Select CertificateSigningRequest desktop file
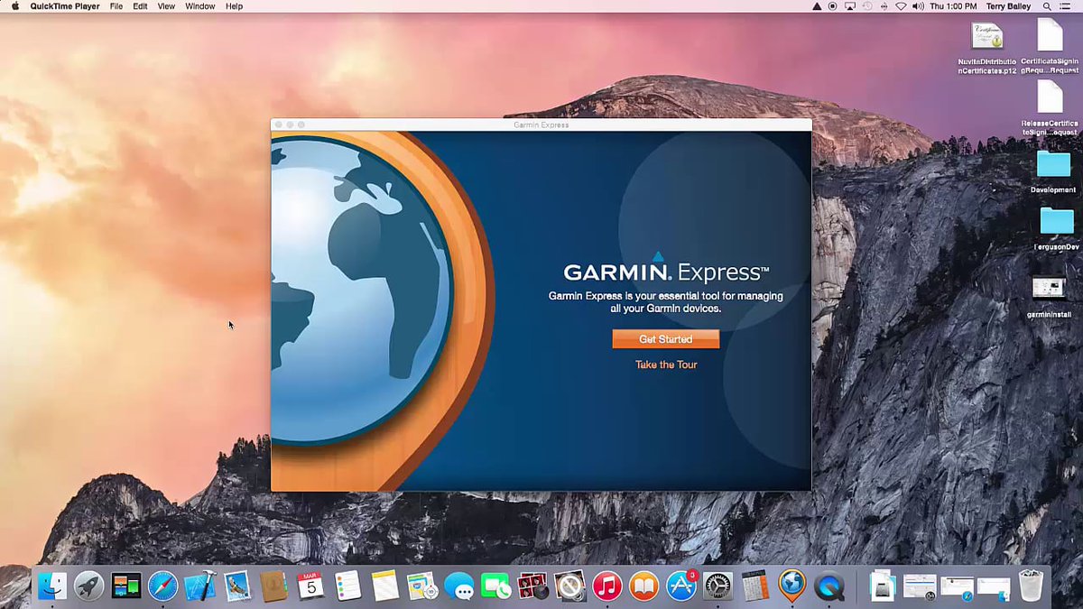 (1050, 47)
